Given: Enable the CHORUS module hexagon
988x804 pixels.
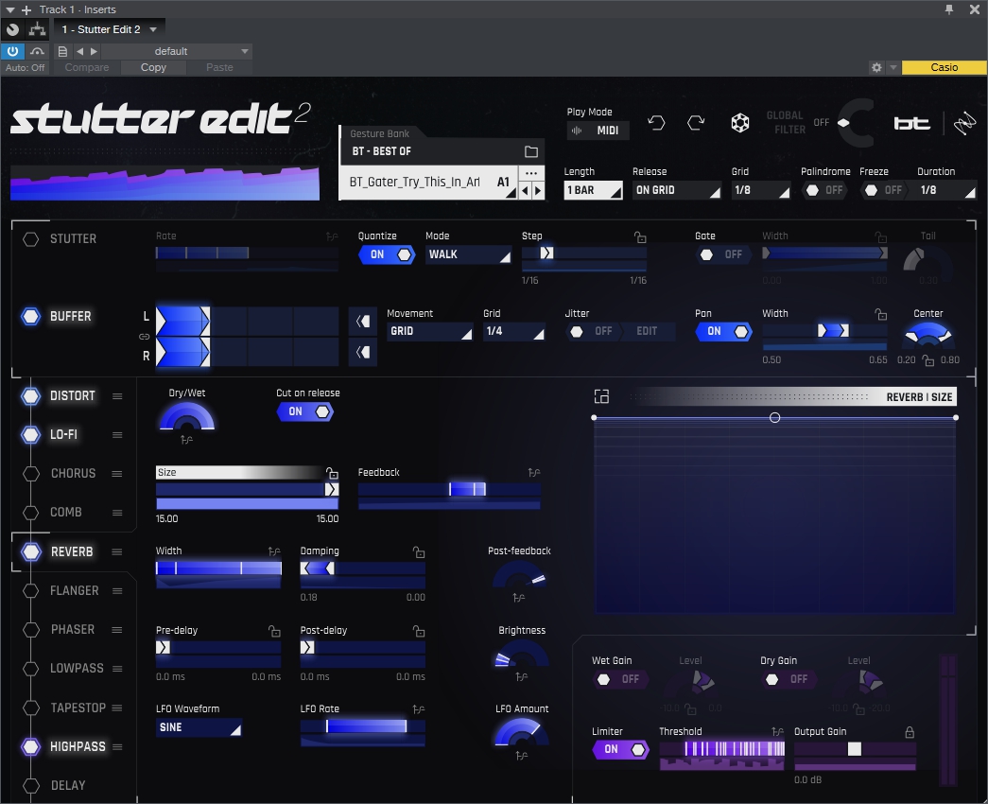Looking at the screenshot, I should (31, 474).
